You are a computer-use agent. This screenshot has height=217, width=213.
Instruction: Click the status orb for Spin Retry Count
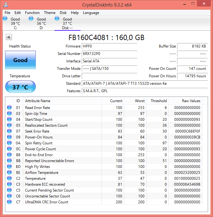click(x=9, y=143)
